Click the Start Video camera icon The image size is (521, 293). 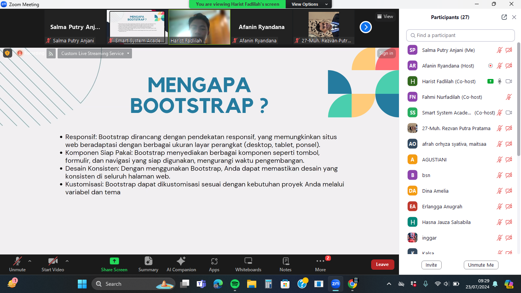click(53, 261)
